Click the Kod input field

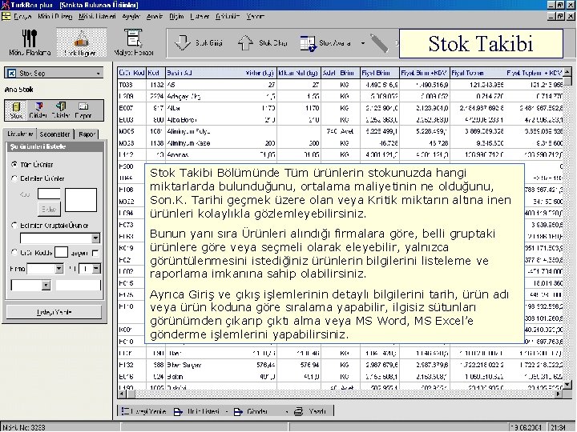[x=49, y=194]
